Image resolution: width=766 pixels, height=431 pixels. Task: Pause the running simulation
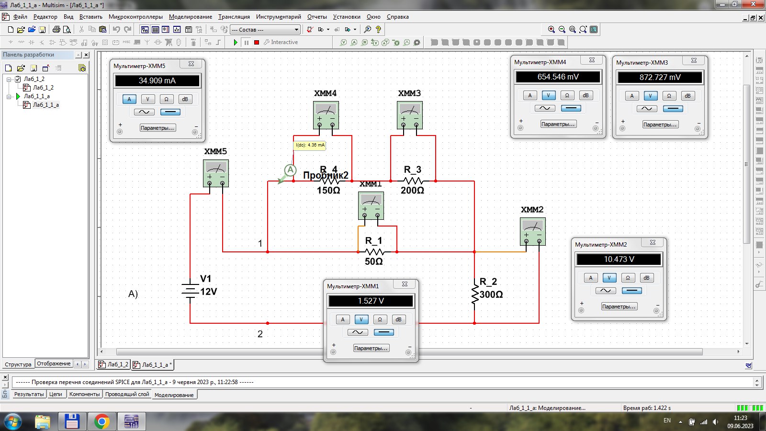pyautogui.click(x=246, y=42)
